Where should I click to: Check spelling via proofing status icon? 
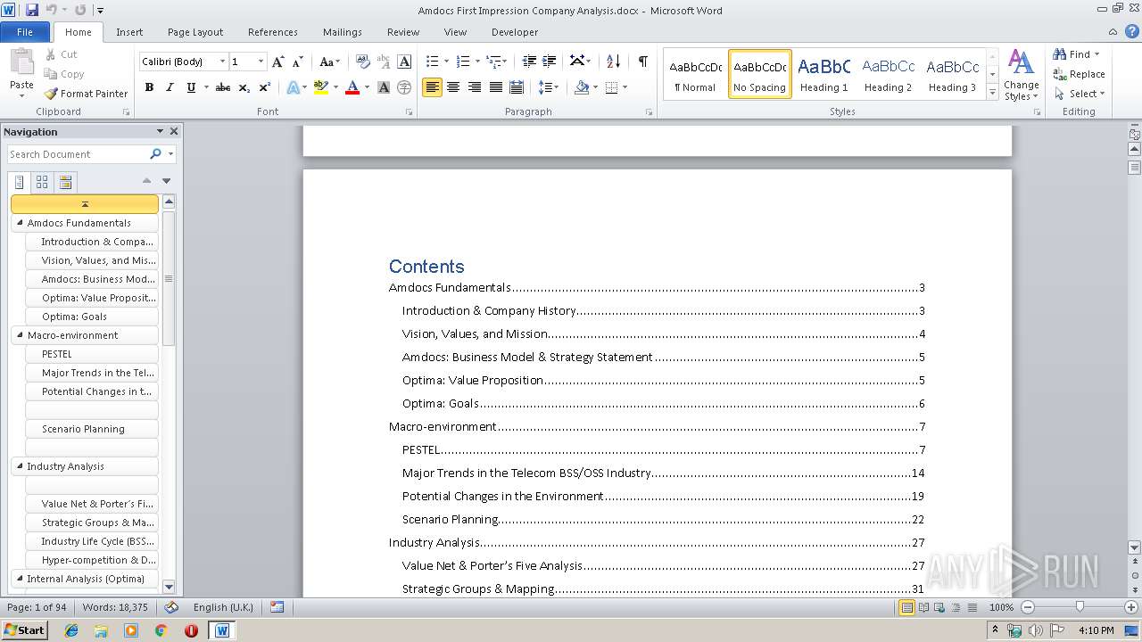pos(171,607)
